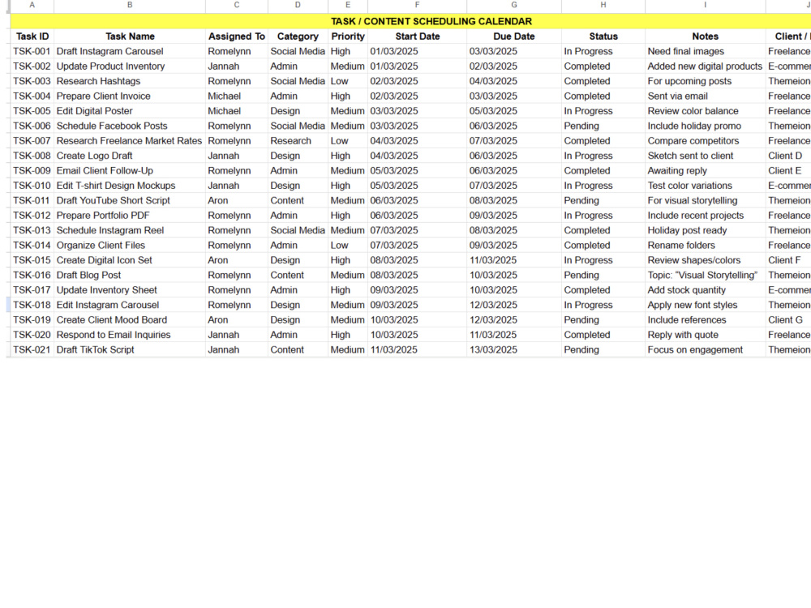The height and width of the screenshot is (608, 811).
Task: Select column B header
Action: [129, 5]
